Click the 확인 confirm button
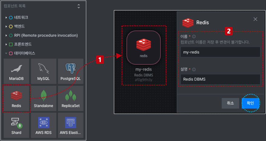 click(x=250, y=103)
